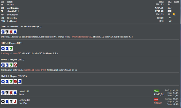The width and height of the screenshot is (181, 108).
Task: Open the Notes column header
Action: point(176,2)
